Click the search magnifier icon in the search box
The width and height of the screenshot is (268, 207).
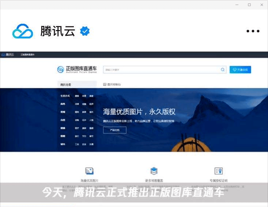click(223, 69)
